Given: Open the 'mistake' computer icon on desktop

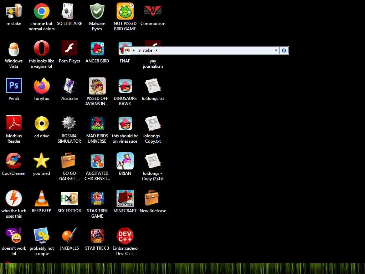Looking at the screenshot, I should coord(14,11).
